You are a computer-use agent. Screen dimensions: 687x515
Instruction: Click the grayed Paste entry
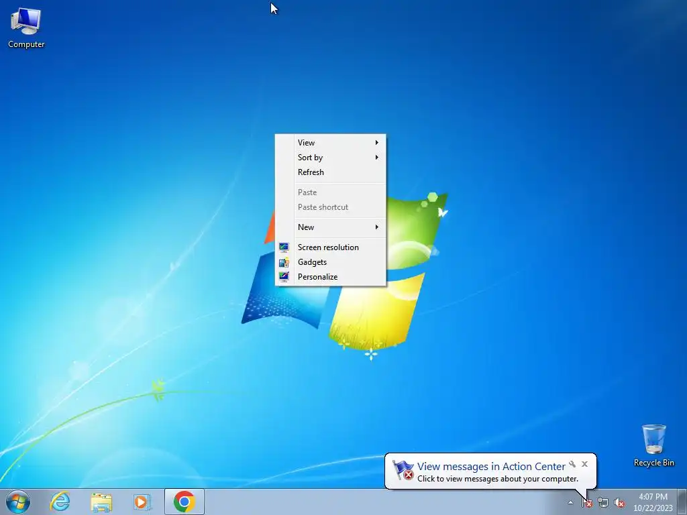tap(330, 192)
